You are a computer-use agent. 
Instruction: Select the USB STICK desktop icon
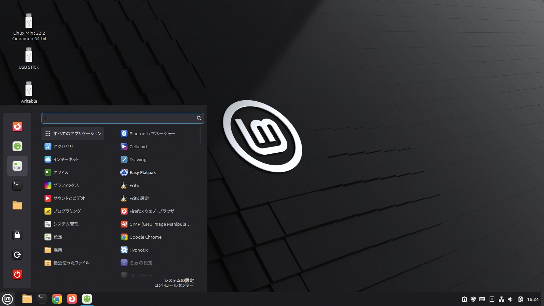[x=29, y=58]
